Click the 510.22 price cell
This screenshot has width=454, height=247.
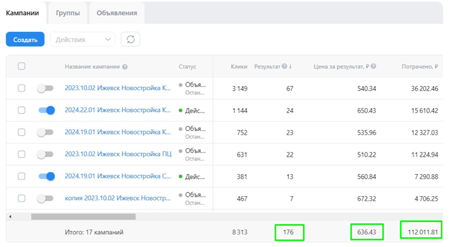(x=366, y=155)
